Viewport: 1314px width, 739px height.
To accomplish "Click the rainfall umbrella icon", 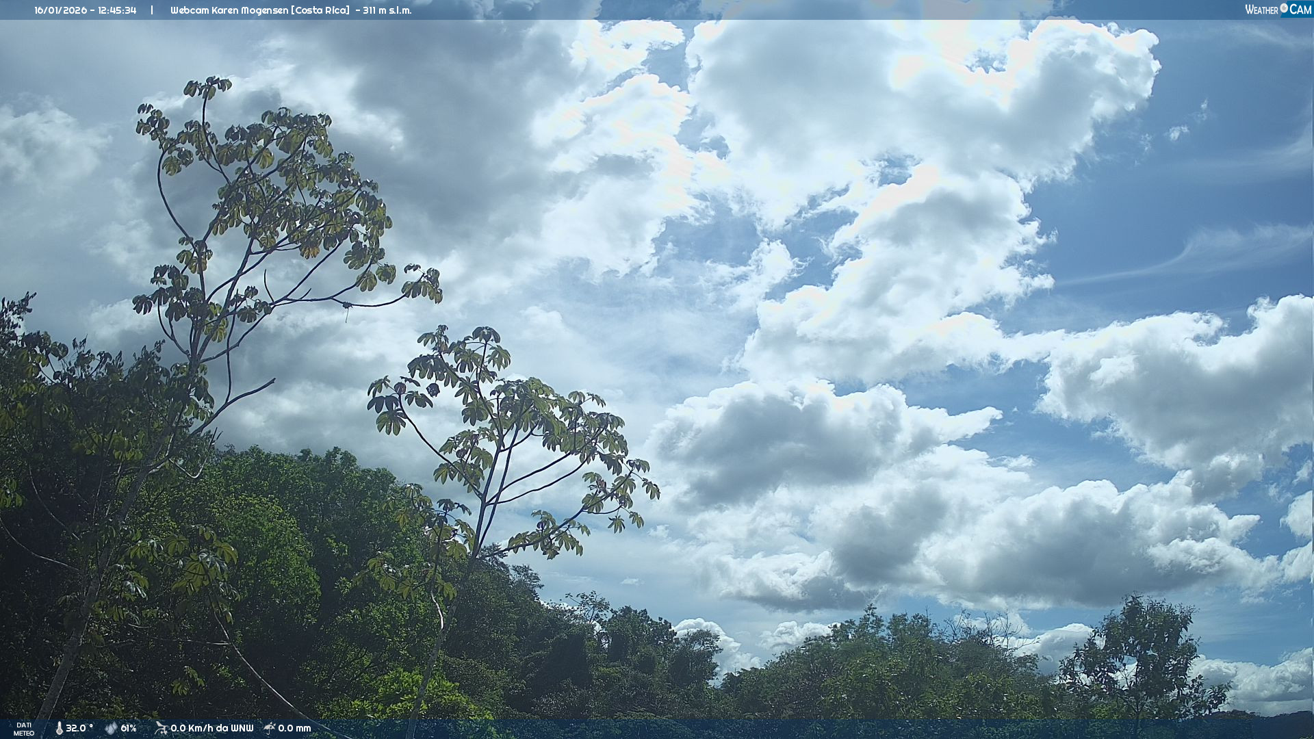I will point(270,728).
